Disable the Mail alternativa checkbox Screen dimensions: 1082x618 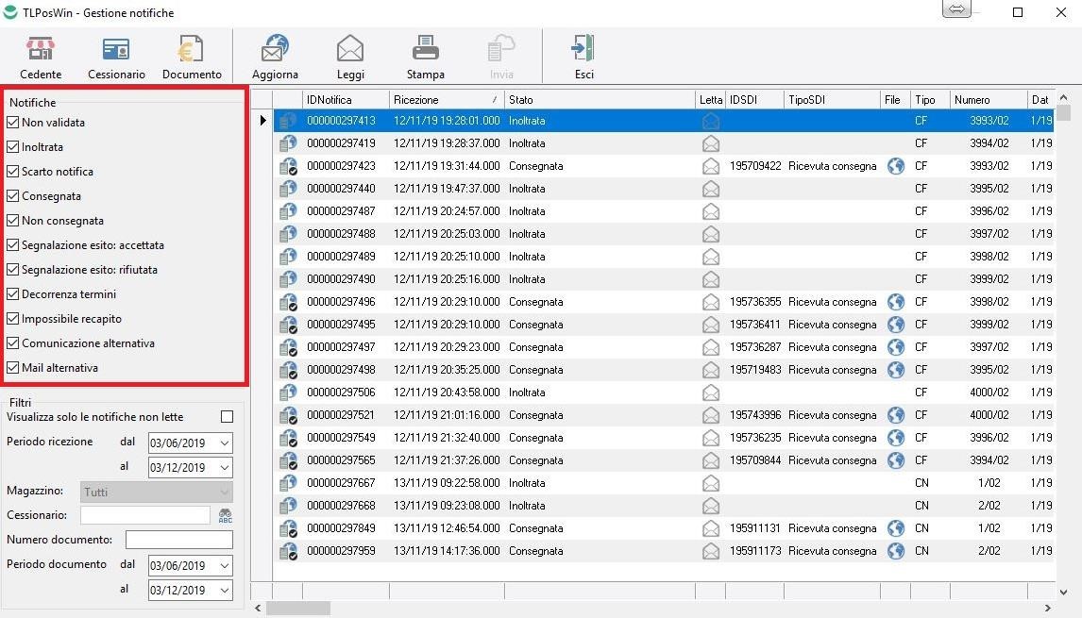(x=13, y=368)
